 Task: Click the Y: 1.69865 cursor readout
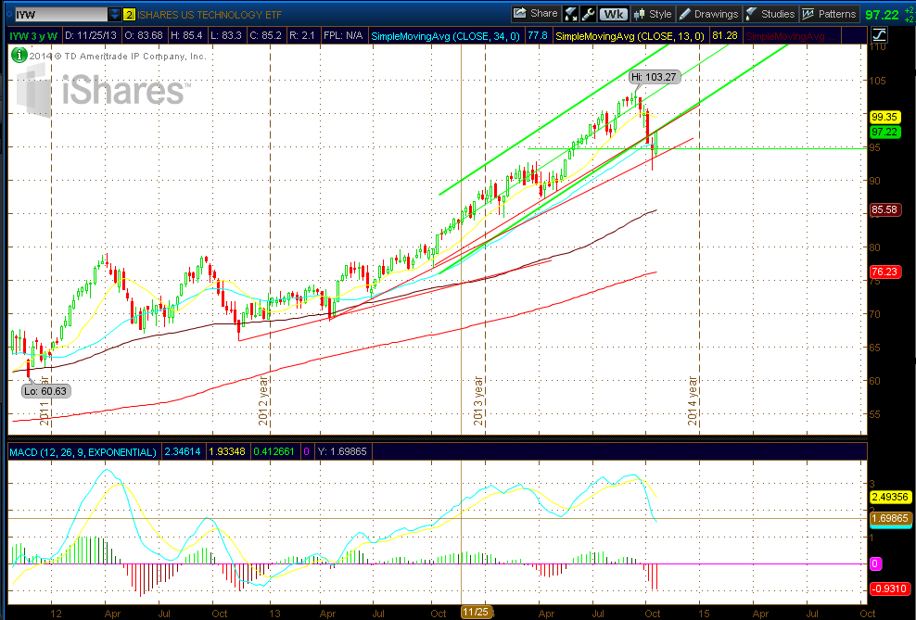coord(342,451)
